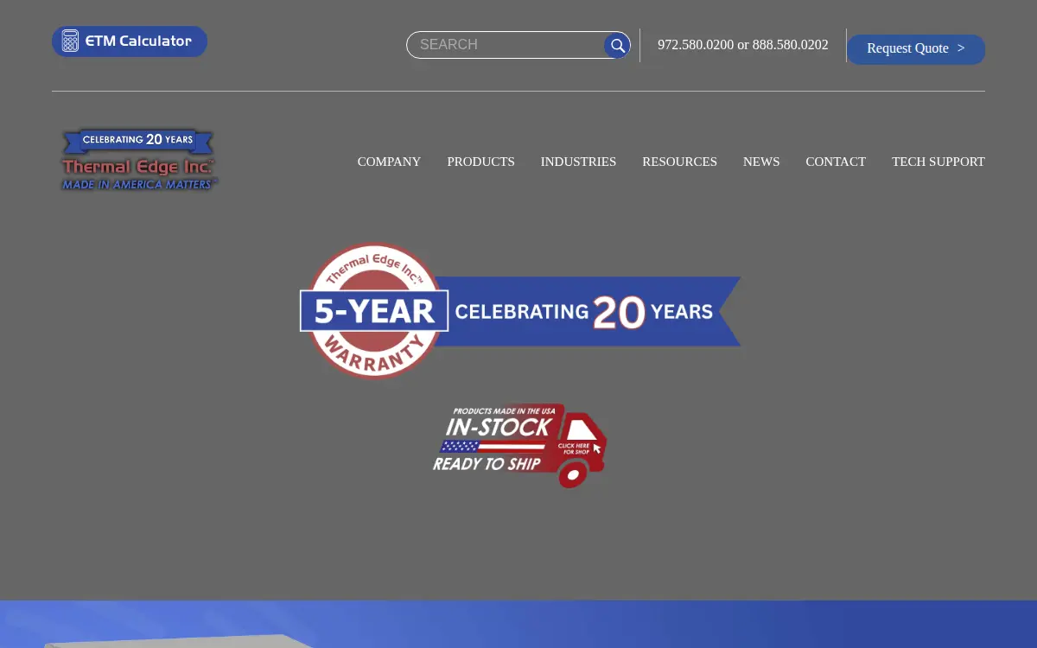Screen dimensions: 1037x648
Task: Go to the CONTACT page
Action: click(x=836, y=162)
